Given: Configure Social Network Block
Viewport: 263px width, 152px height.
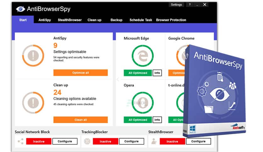Looking at the screenshot, I should pyautogui.click(x=65, y=141).
